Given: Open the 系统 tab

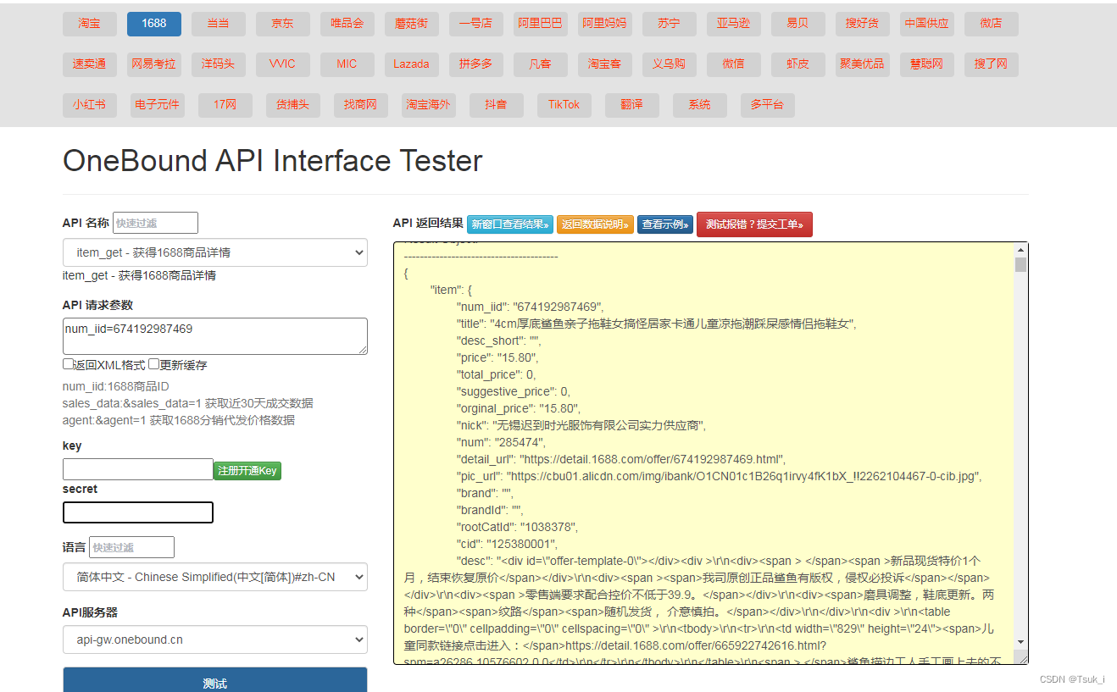Looking at the screenshot, I should tap(700, 105).
